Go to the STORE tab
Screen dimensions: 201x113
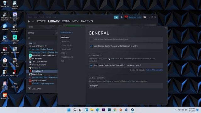[41, 21]
